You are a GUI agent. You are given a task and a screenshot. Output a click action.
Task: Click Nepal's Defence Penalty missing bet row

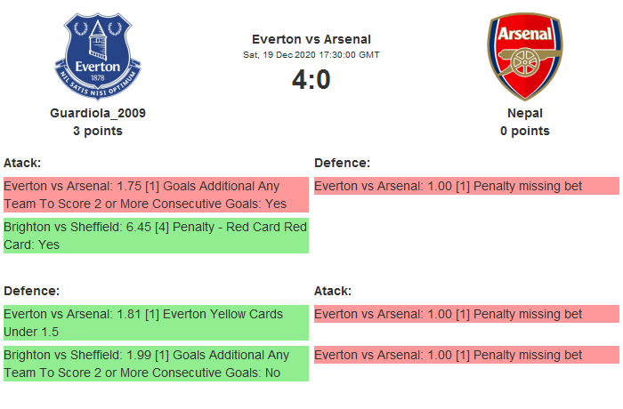coord(466,186)
